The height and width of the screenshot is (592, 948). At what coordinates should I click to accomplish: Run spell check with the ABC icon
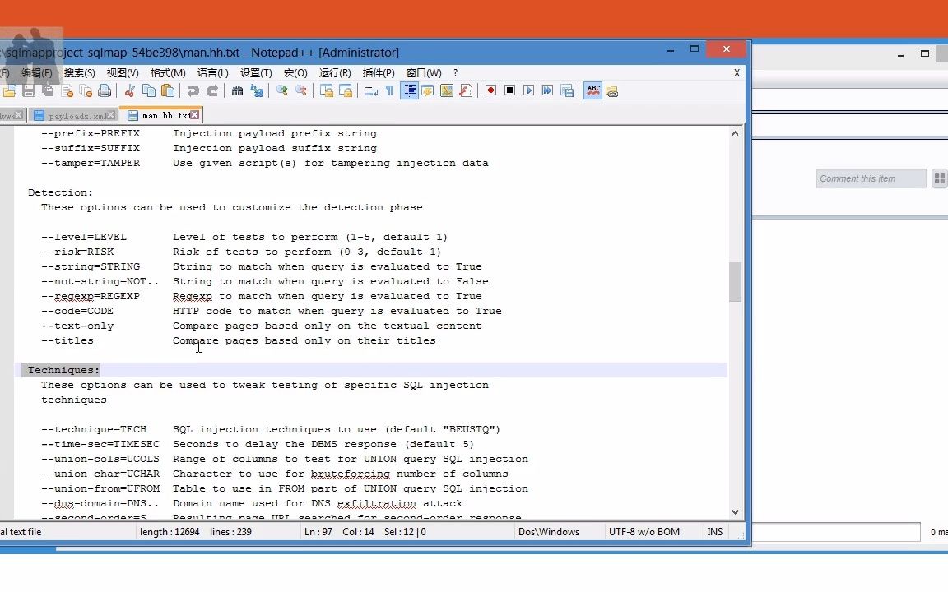coord(593,90)
